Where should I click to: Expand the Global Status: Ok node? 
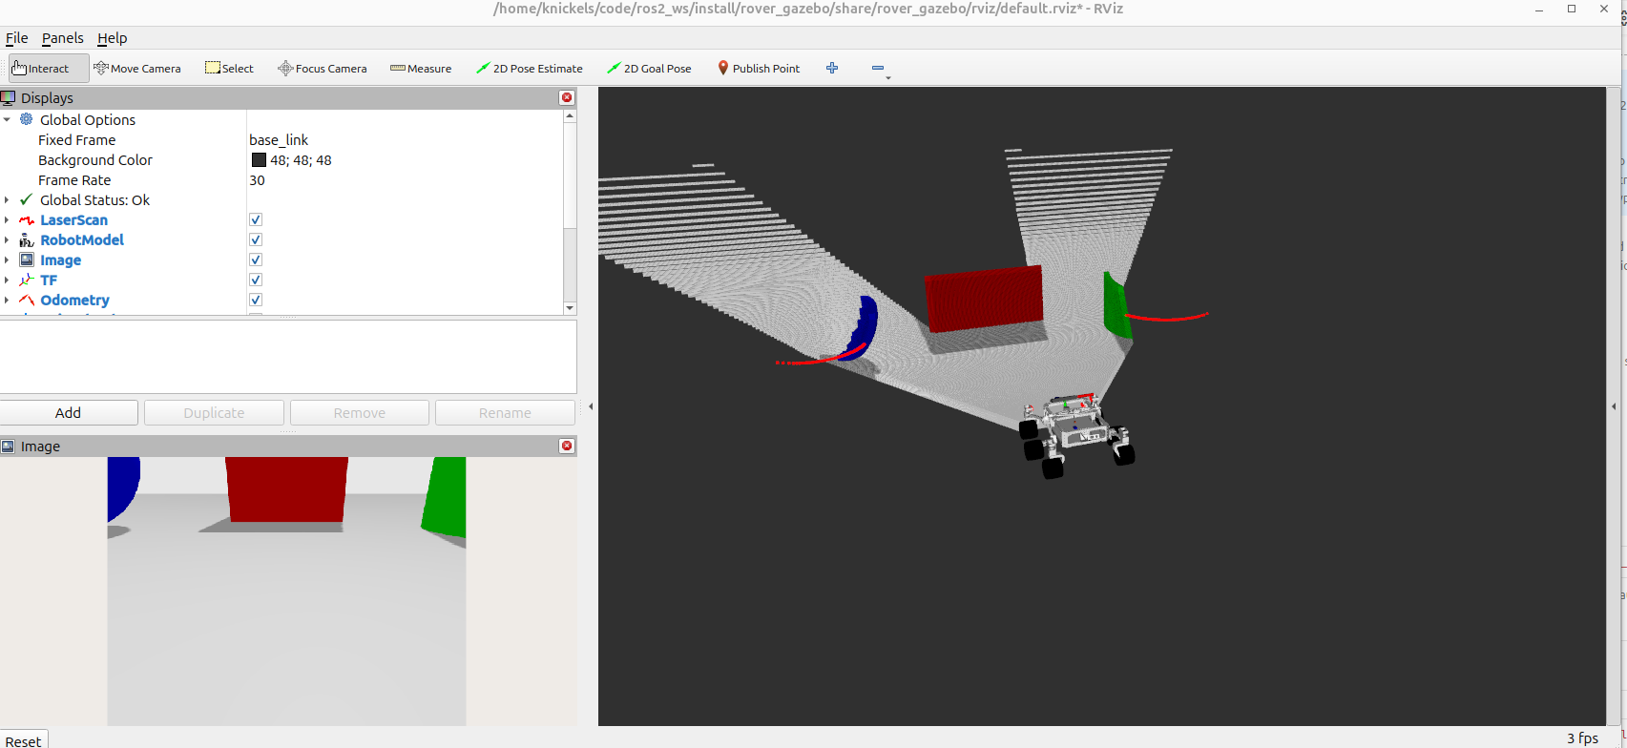pos(8,200)
